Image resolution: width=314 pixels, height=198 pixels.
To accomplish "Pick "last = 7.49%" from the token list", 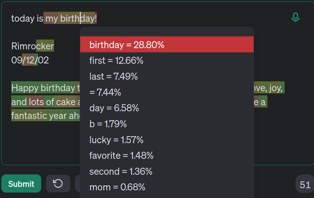I will pyautogui.click(x=167, y=76).
